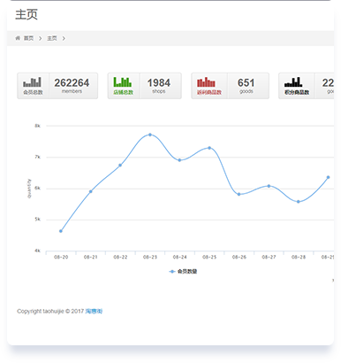This screenshot has width=341, height=363.
Task: Select the 主页 breadcrumb item
Action: [52, 38]
